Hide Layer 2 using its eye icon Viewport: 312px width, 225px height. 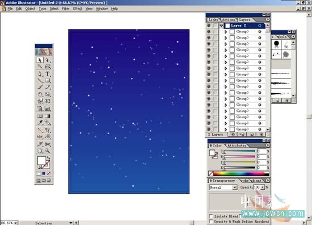coord(209,26)
